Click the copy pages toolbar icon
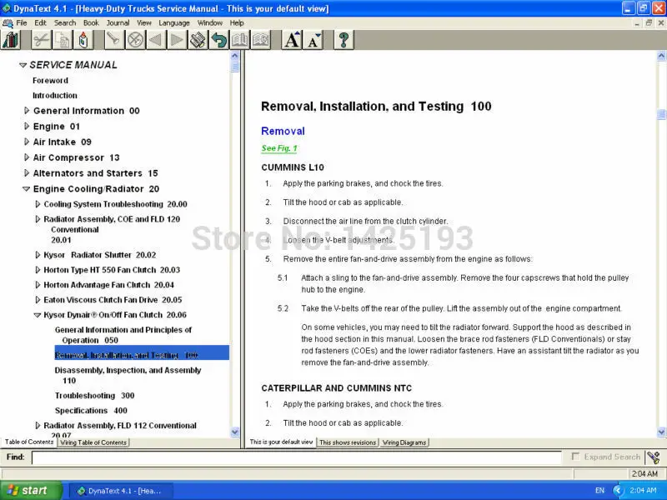This screenshot has width=667, height=500. pyautogui.click(x=63, y=40)
